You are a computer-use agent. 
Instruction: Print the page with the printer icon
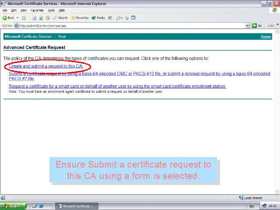tap(126, 18)
